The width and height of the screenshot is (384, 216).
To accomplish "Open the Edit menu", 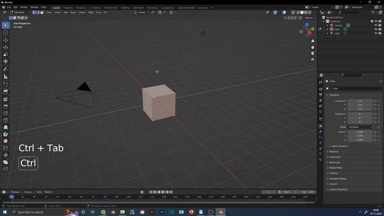I will point(16,7).
